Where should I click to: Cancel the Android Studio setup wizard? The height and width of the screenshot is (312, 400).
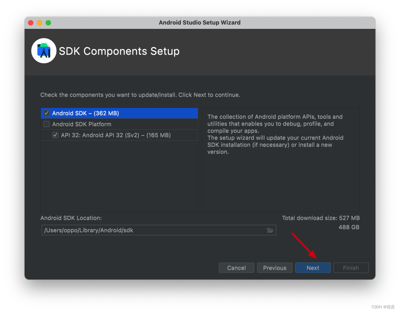tap(236, 268)
